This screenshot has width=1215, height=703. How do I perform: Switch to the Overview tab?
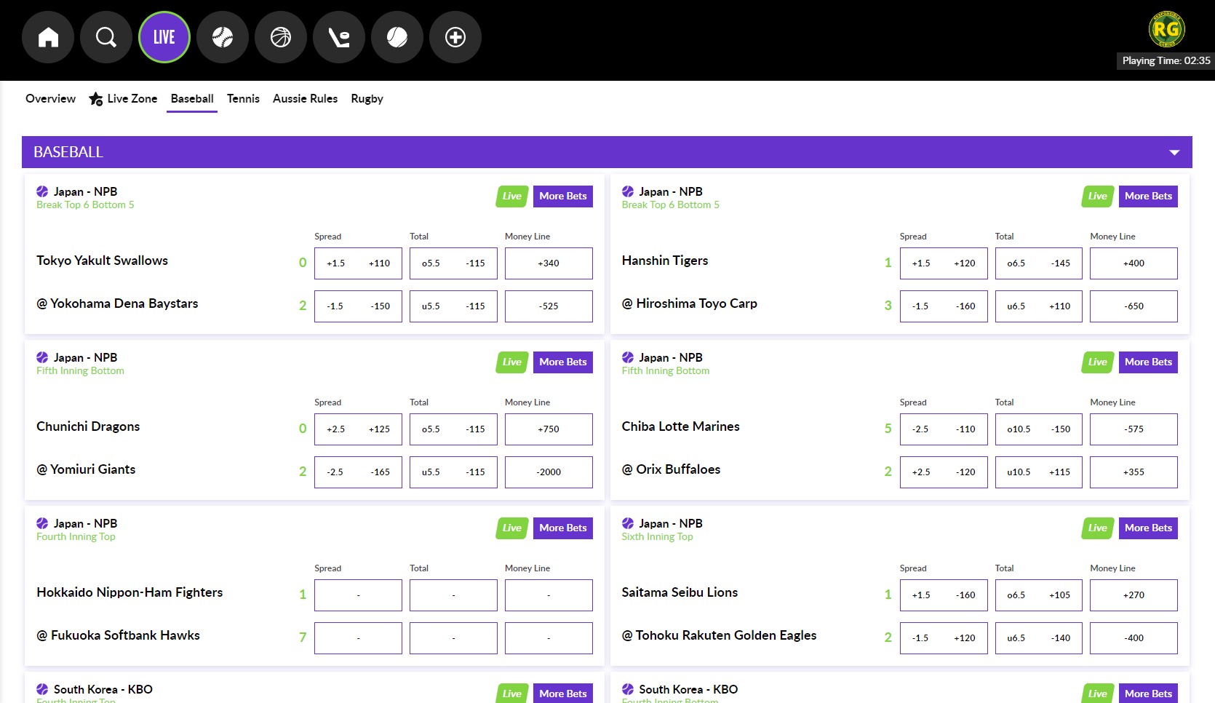[50, 98]
